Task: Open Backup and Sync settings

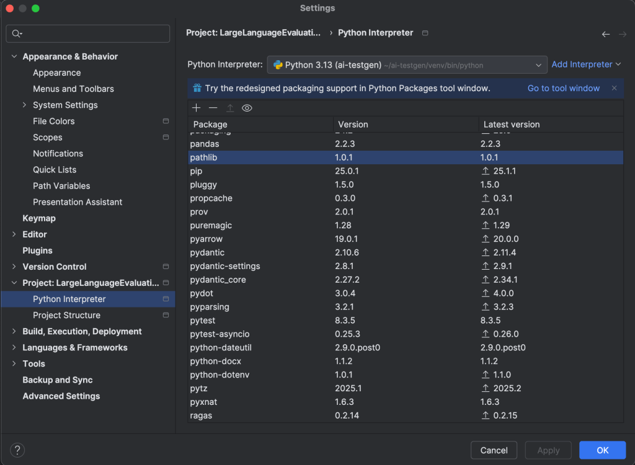Action: click(58, 380)
